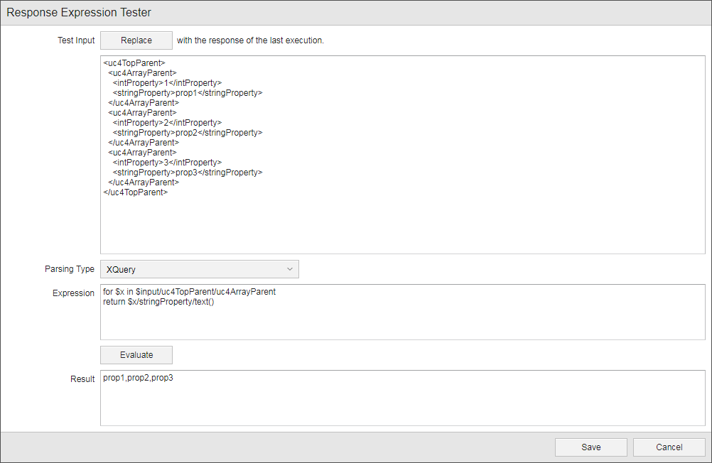Click the Replace button
712x463 pixels.
136,40
